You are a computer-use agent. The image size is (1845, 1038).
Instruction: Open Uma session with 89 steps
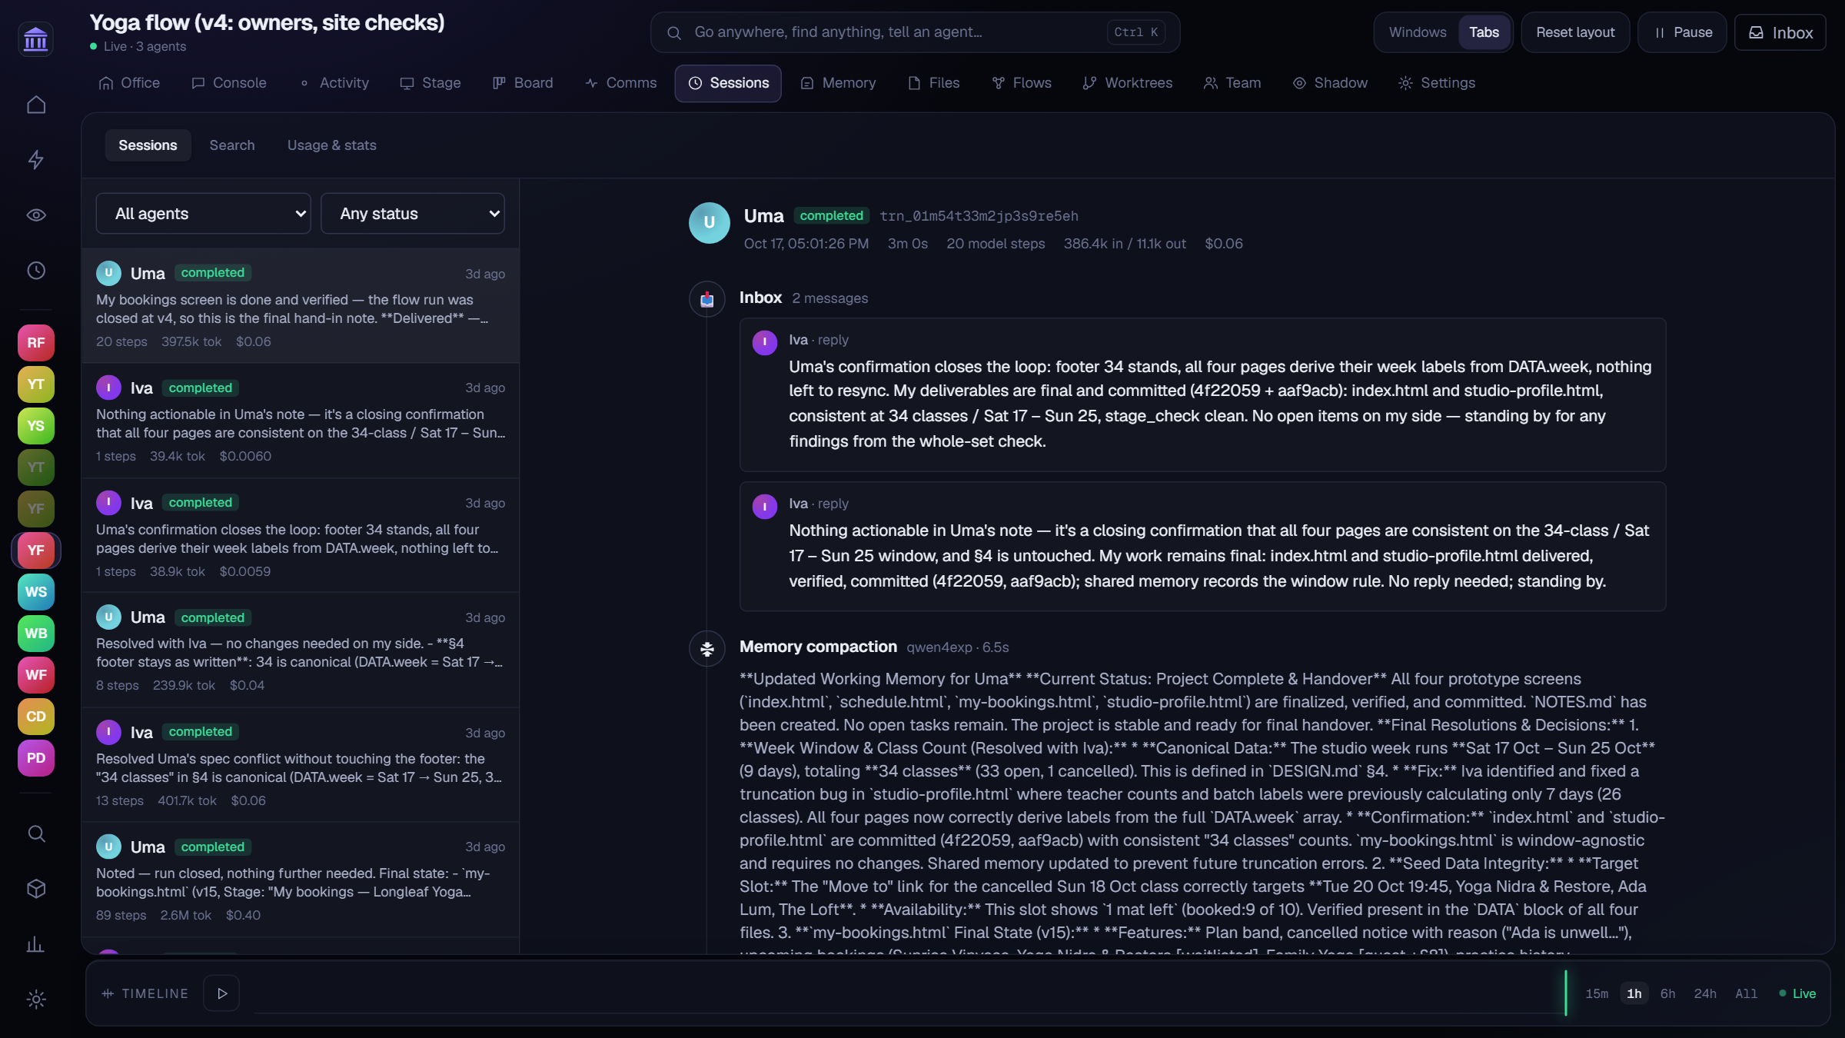pos(301,880)
